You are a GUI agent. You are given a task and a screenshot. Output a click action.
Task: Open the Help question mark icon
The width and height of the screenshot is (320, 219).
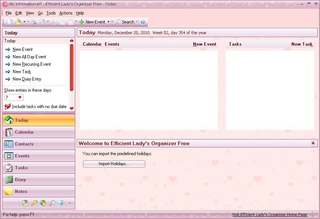pyautogui.click(x=142, y=22)
